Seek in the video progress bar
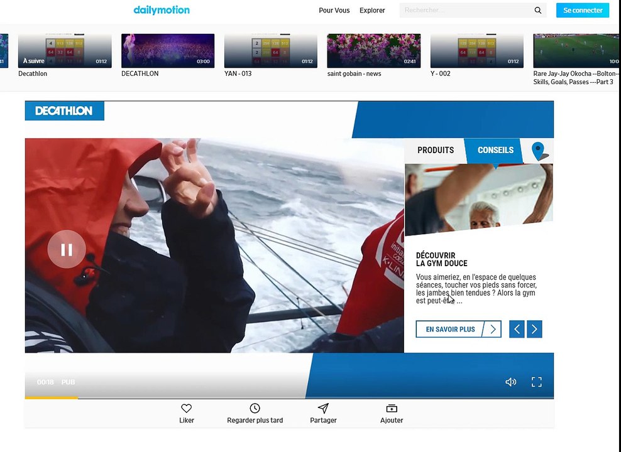Viewport: 621px width, 452px height. coord(289,398)
